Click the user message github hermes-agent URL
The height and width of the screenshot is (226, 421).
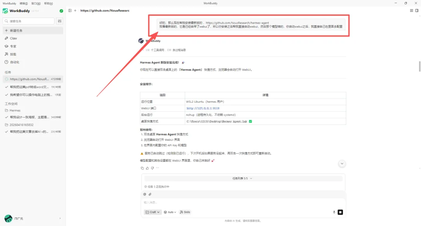237,23
